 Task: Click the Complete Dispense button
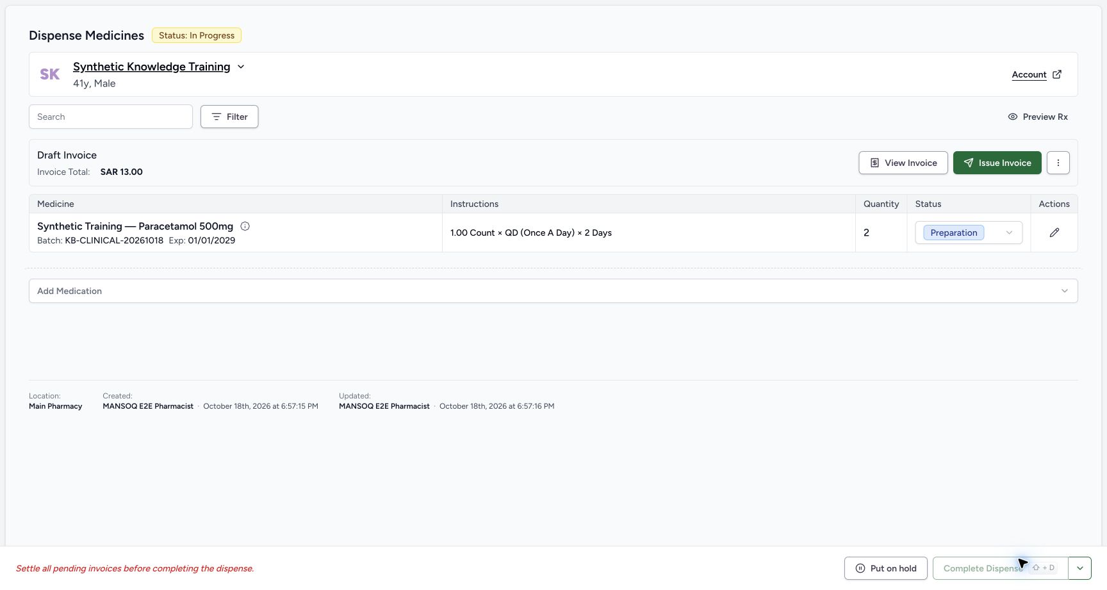click(1000, 568)
